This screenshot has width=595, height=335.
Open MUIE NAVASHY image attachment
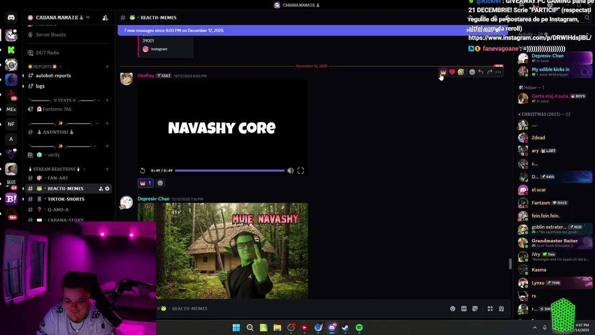223,251
